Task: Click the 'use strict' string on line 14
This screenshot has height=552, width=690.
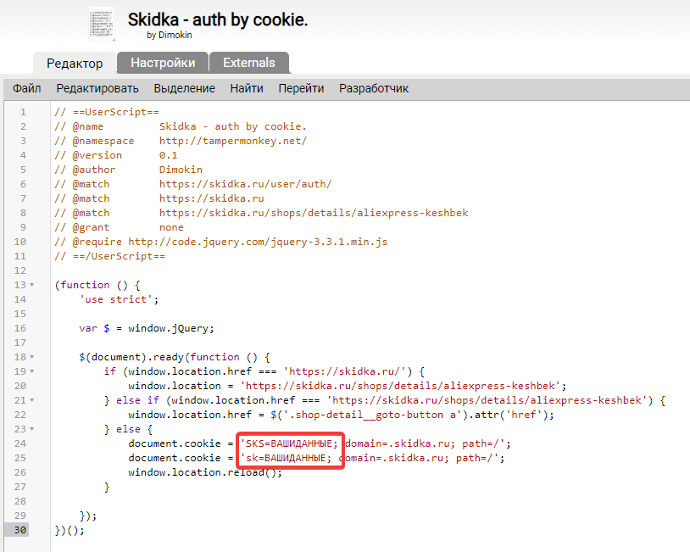Action: click(116, 299)
